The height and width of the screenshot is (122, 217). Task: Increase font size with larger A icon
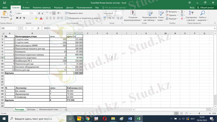[x=39, y=13]
